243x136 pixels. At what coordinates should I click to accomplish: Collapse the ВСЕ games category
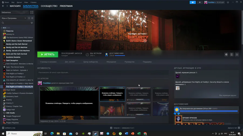tap(2, 28)
